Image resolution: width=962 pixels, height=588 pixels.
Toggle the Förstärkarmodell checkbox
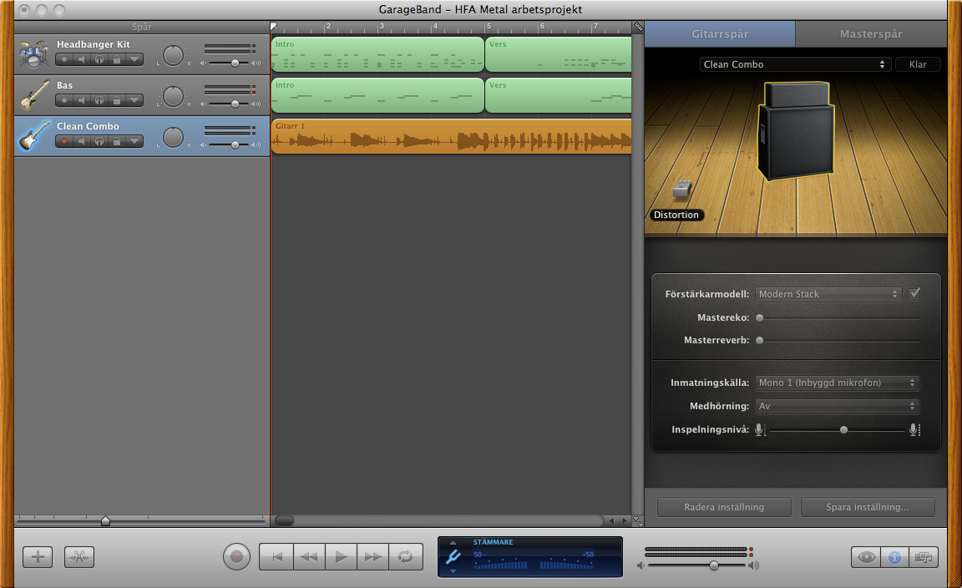tap(914, 293)
